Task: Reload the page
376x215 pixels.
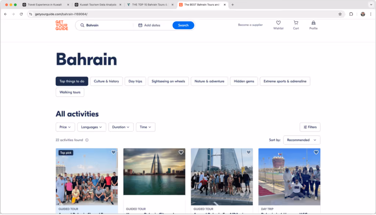Action: (x=21, y=14)
